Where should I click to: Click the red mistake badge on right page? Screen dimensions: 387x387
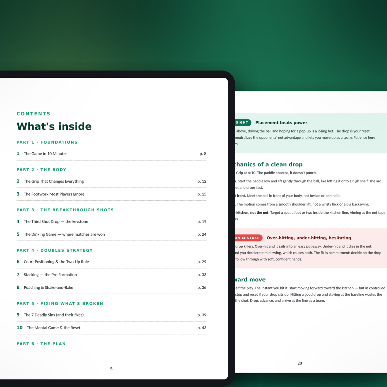tap(249, 238)
